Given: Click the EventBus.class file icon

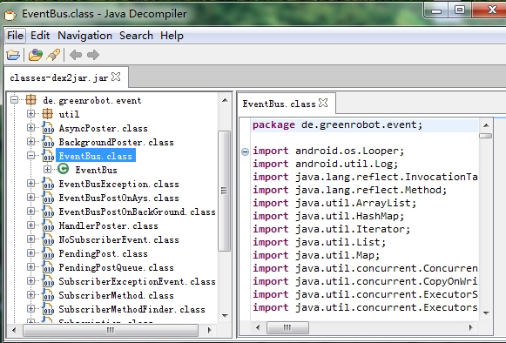Looking at the screenshot, I should [x=48, y=156].
